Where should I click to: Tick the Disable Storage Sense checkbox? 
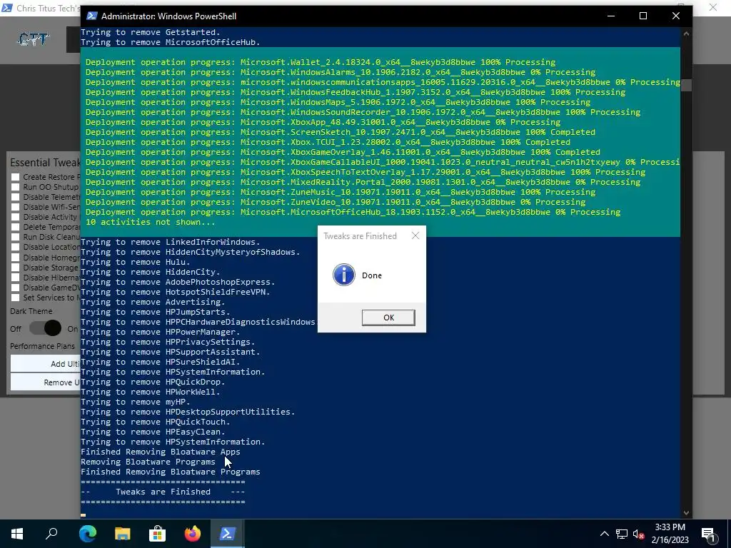[x=16, y=268]
